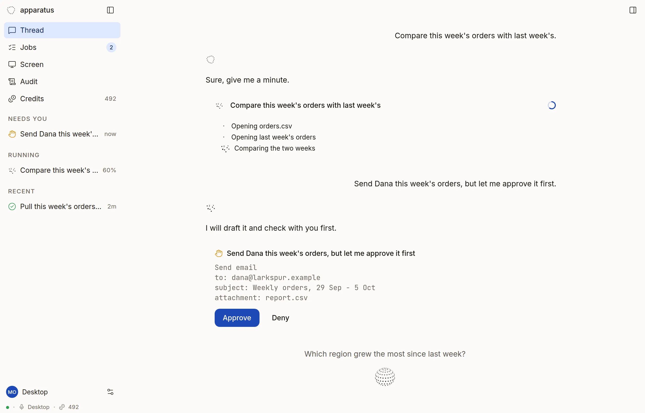The height and width of the screenshot is (413, 645).
Task: Toggle the right side panel icon
Action: pyautogui.click(x=633, y=10)
